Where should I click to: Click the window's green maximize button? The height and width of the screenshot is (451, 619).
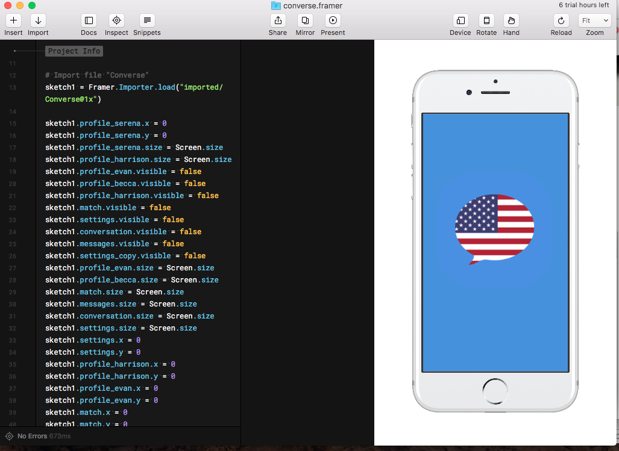(32, 5)
